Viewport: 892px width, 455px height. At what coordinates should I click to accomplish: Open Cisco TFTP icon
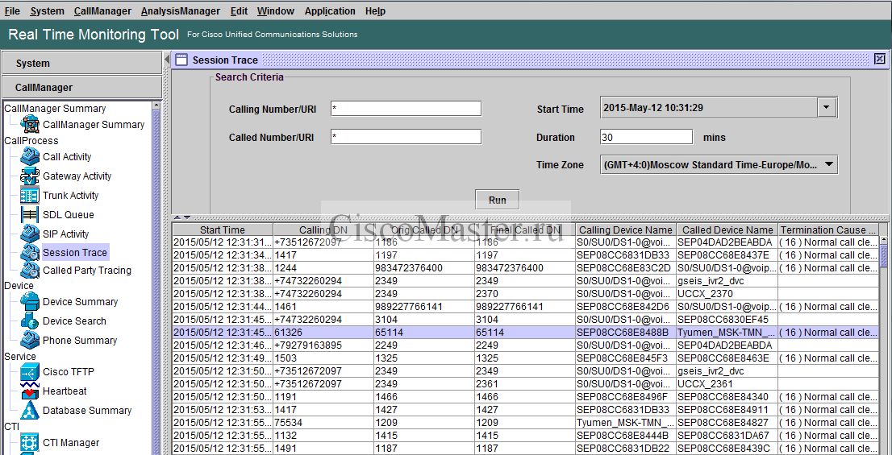point(30,372)
